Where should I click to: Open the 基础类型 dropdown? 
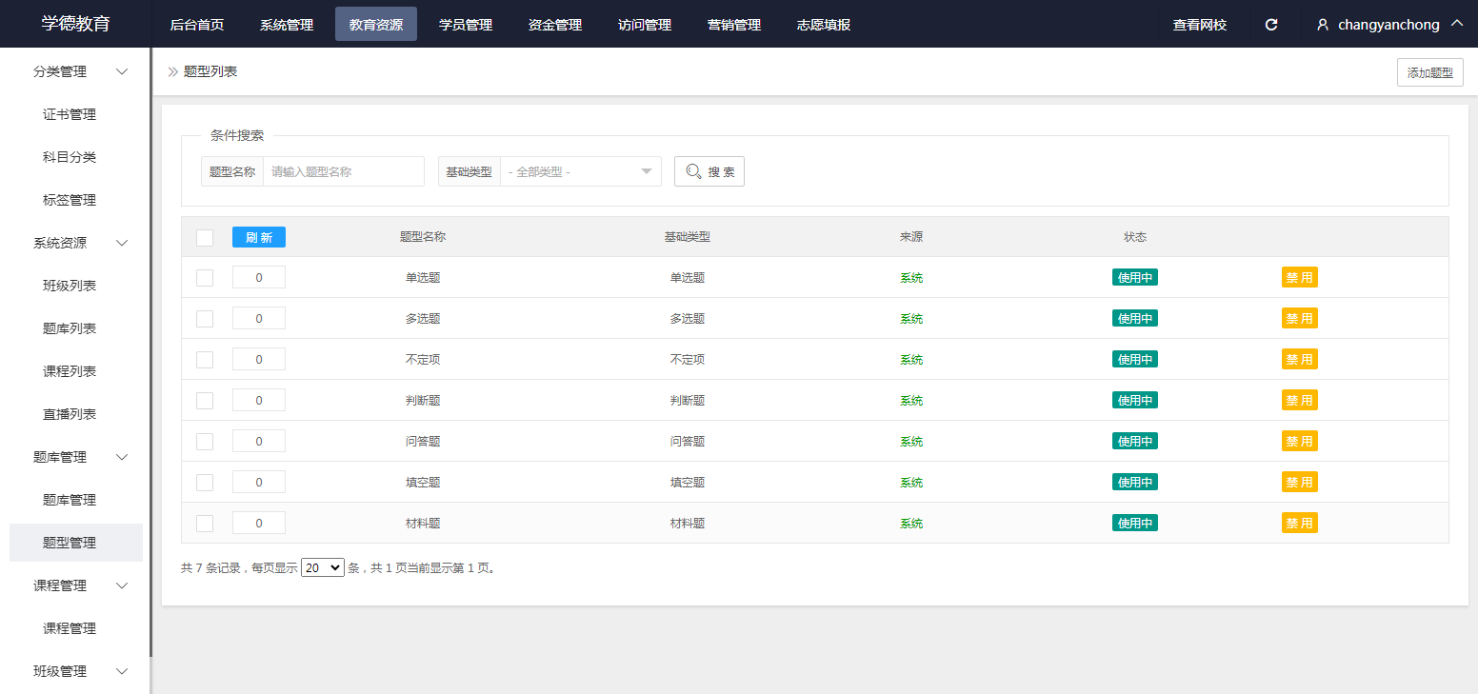pyautogui.click(x=581, y=171)
